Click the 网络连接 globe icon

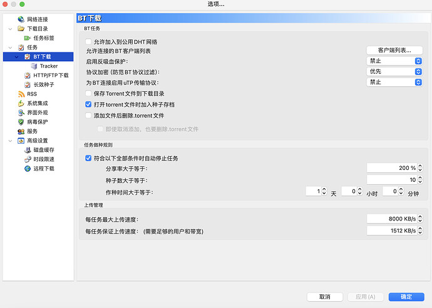[x=21, y=19]
